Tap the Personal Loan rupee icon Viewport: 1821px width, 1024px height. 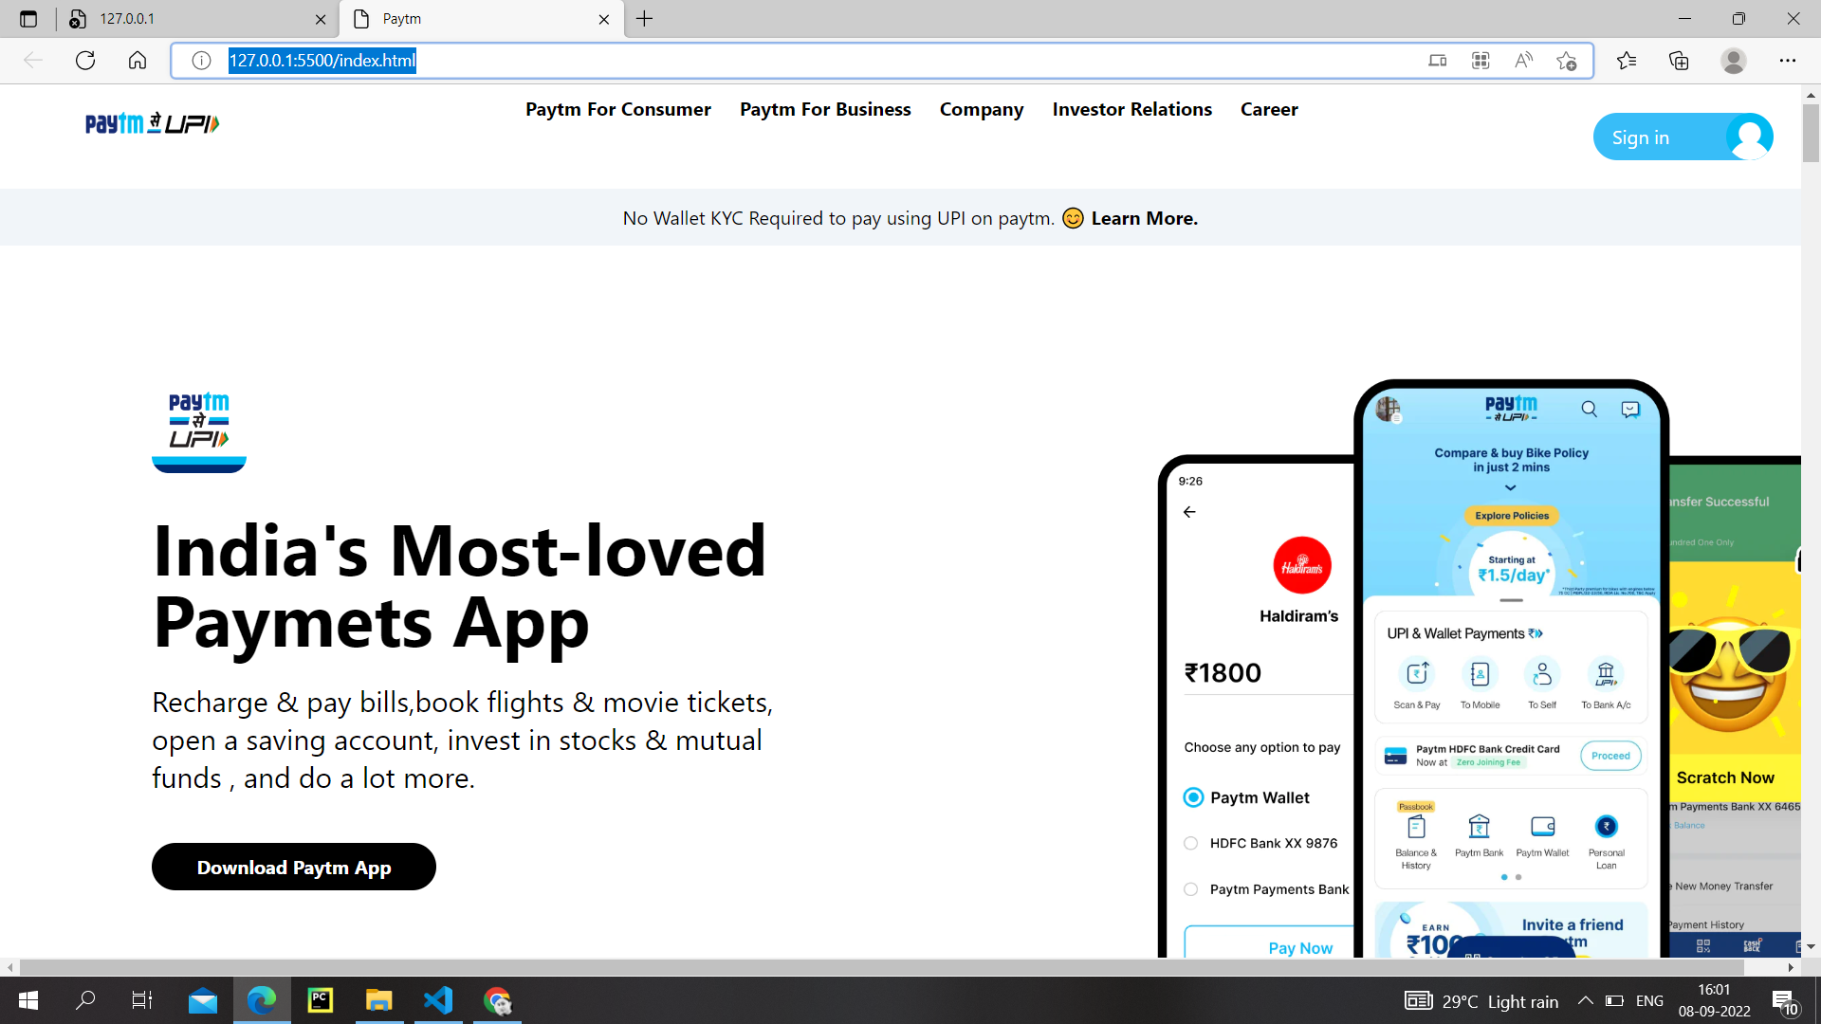point(1606,826)
